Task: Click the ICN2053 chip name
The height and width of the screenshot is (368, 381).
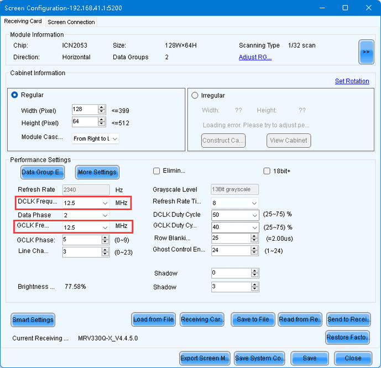Action: click(x=75, y=45)
